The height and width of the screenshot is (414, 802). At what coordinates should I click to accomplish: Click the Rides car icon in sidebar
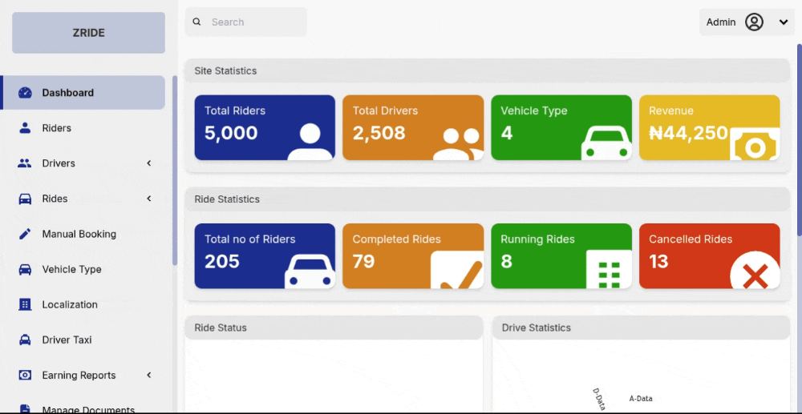click(x=25, y=199)
